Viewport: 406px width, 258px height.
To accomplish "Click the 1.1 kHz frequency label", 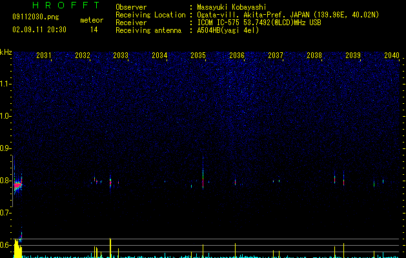I will [x=5, y=84].
